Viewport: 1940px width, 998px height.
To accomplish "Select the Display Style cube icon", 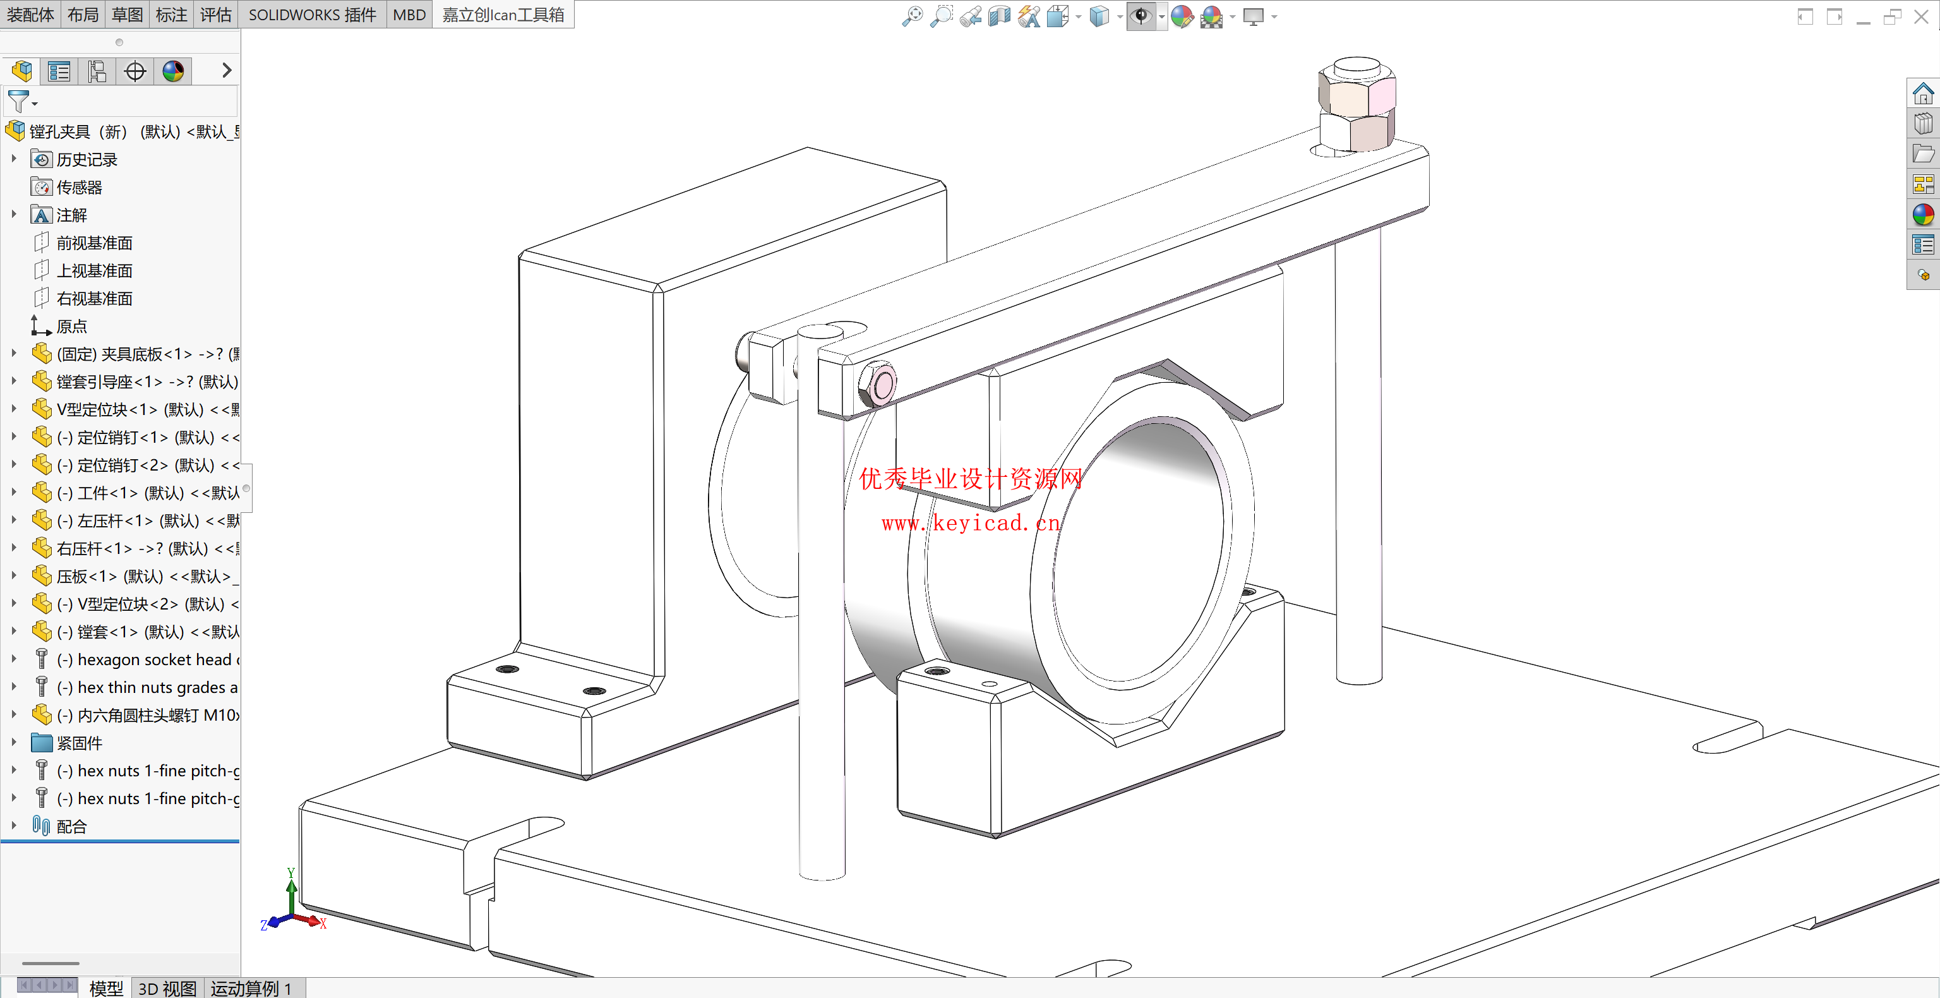I will [x=1099, y=16].
